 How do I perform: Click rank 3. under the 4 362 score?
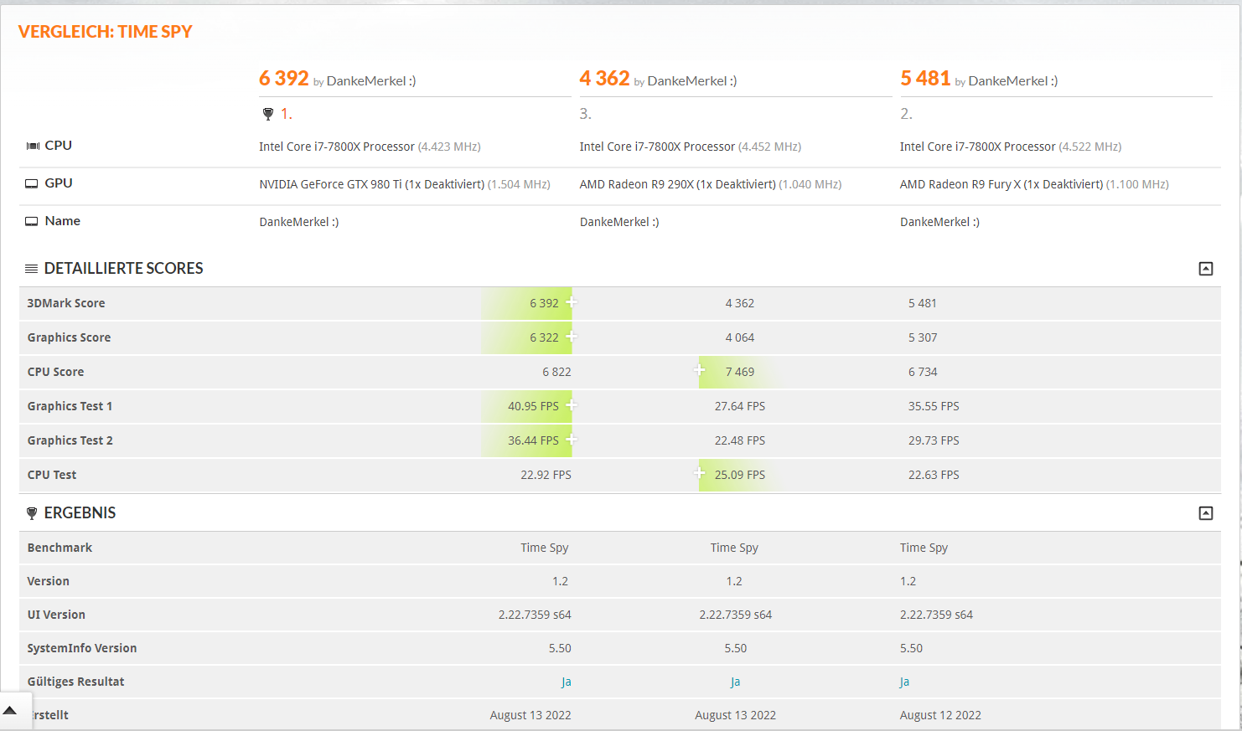tap(586, 114)
